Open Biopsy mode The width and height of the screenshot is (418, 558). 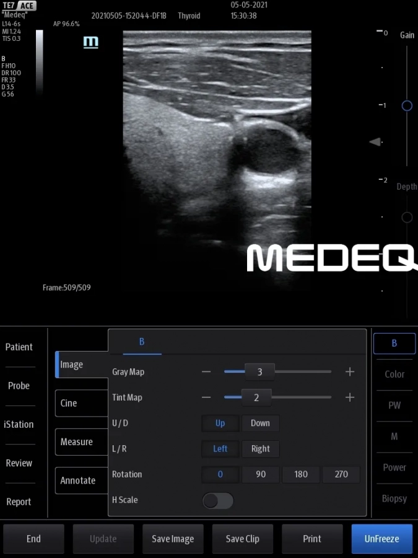point(394,498)
